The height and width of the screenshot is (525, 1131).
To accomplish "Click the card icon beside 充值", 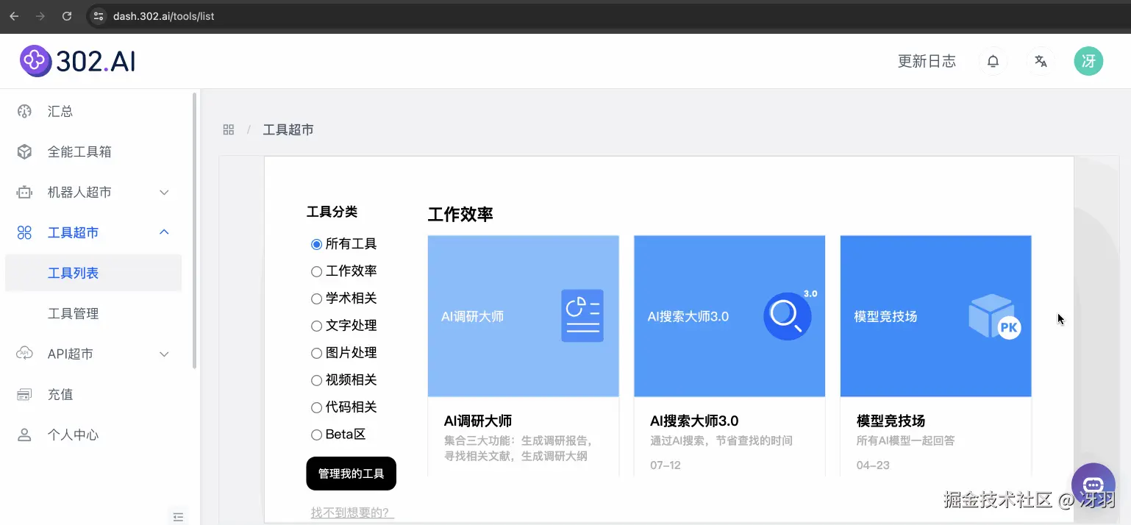I will coord(24,395).
